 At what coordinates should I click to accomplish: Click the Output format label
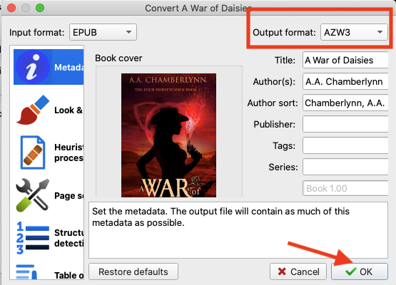tap(284, 32)
